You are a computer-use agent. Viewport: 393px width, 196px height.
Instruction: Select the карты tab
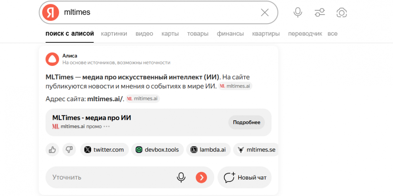[170, 34]
